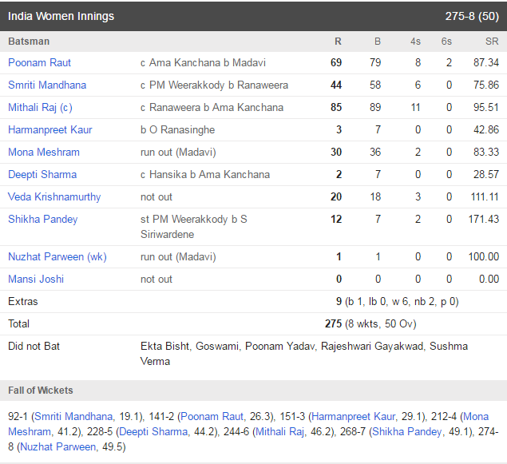Open Mithali Raj link in Fall of Wickets
This screenshot has height=464, width=507.
pyautogui.click(x=279, y=432)
